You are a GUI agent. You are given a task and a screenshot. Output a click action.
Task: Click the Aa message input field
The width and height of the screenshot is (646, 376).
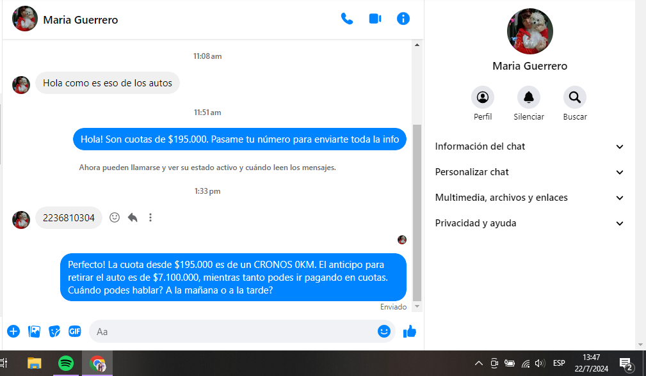click(230, 331)
